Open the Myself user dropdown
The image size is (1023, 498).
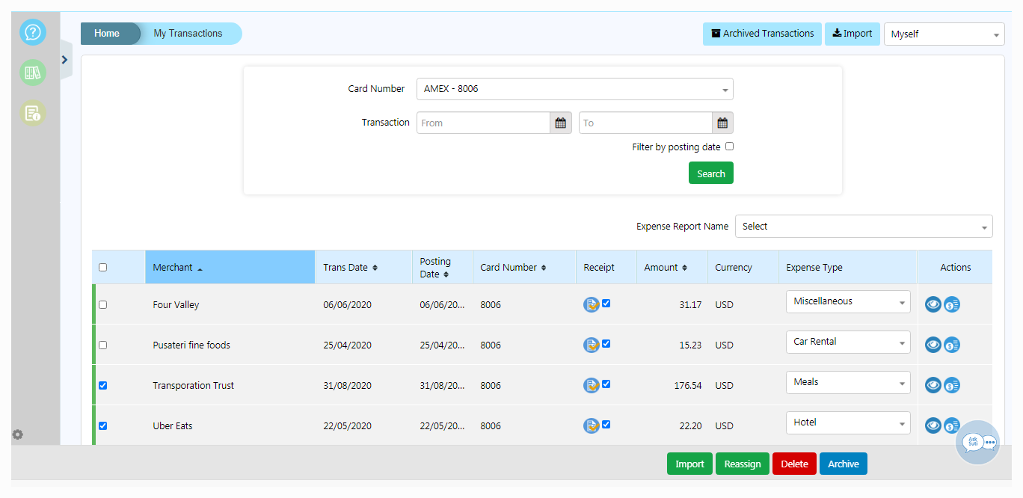pyautogui.click(x=944, y=34)
